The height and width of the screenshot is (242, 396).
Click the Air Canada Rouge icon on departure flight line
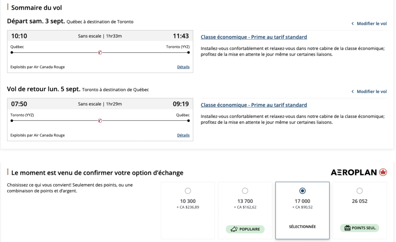click(100, 53)
